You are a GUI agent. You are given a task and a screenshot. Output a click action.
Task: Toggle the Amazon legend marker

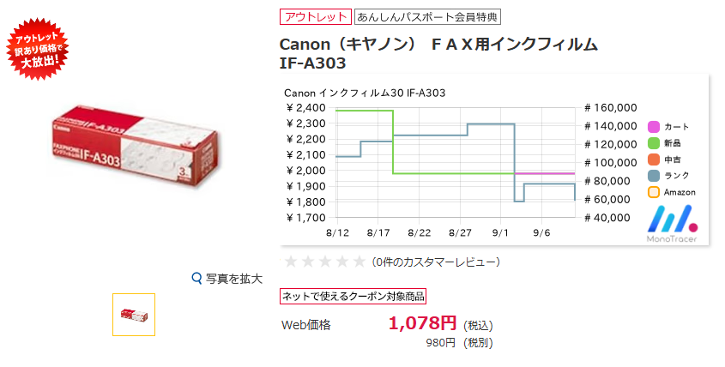pyautogui.click(x=653, y=192)
